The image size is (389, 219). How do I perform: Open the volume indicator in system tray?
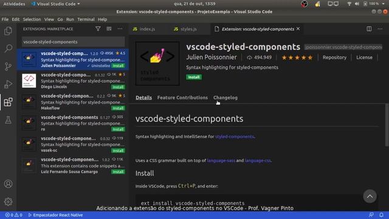pos(357,4)
